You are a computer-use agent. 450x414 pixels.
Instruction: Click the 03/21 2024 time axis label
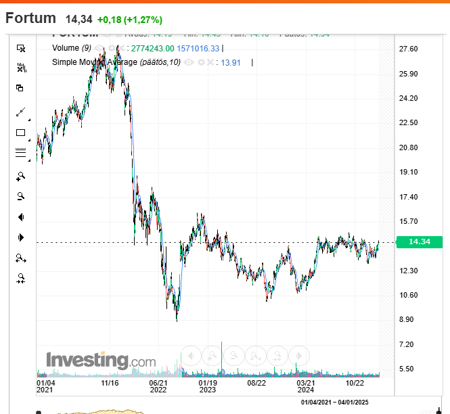click(306, 386)
